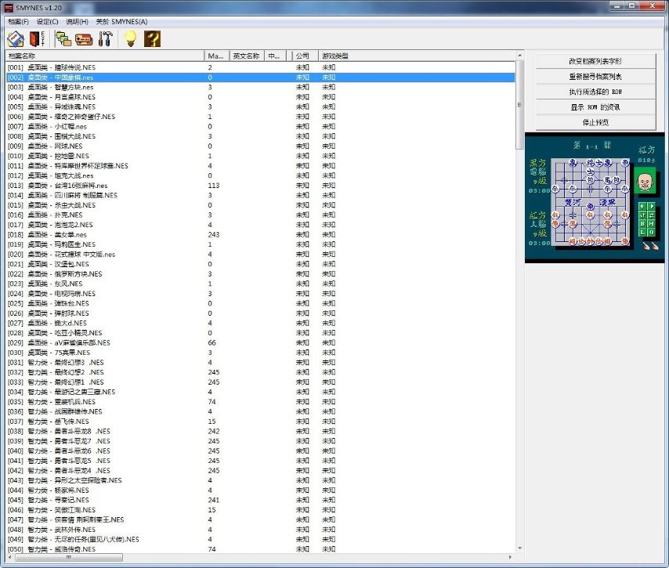Select row [022] 俄罗斯方块.NES

(x=260, y=273)
